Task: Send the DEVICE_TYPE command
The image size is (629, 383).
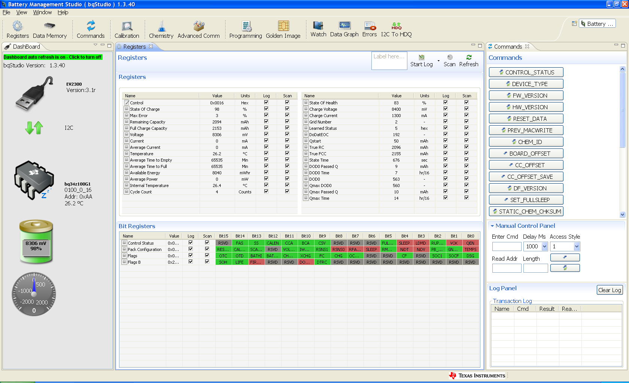Action: click(526, 84)
